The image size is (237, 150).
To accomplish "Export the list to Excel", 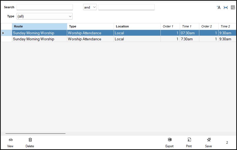I will pos(170,140).
